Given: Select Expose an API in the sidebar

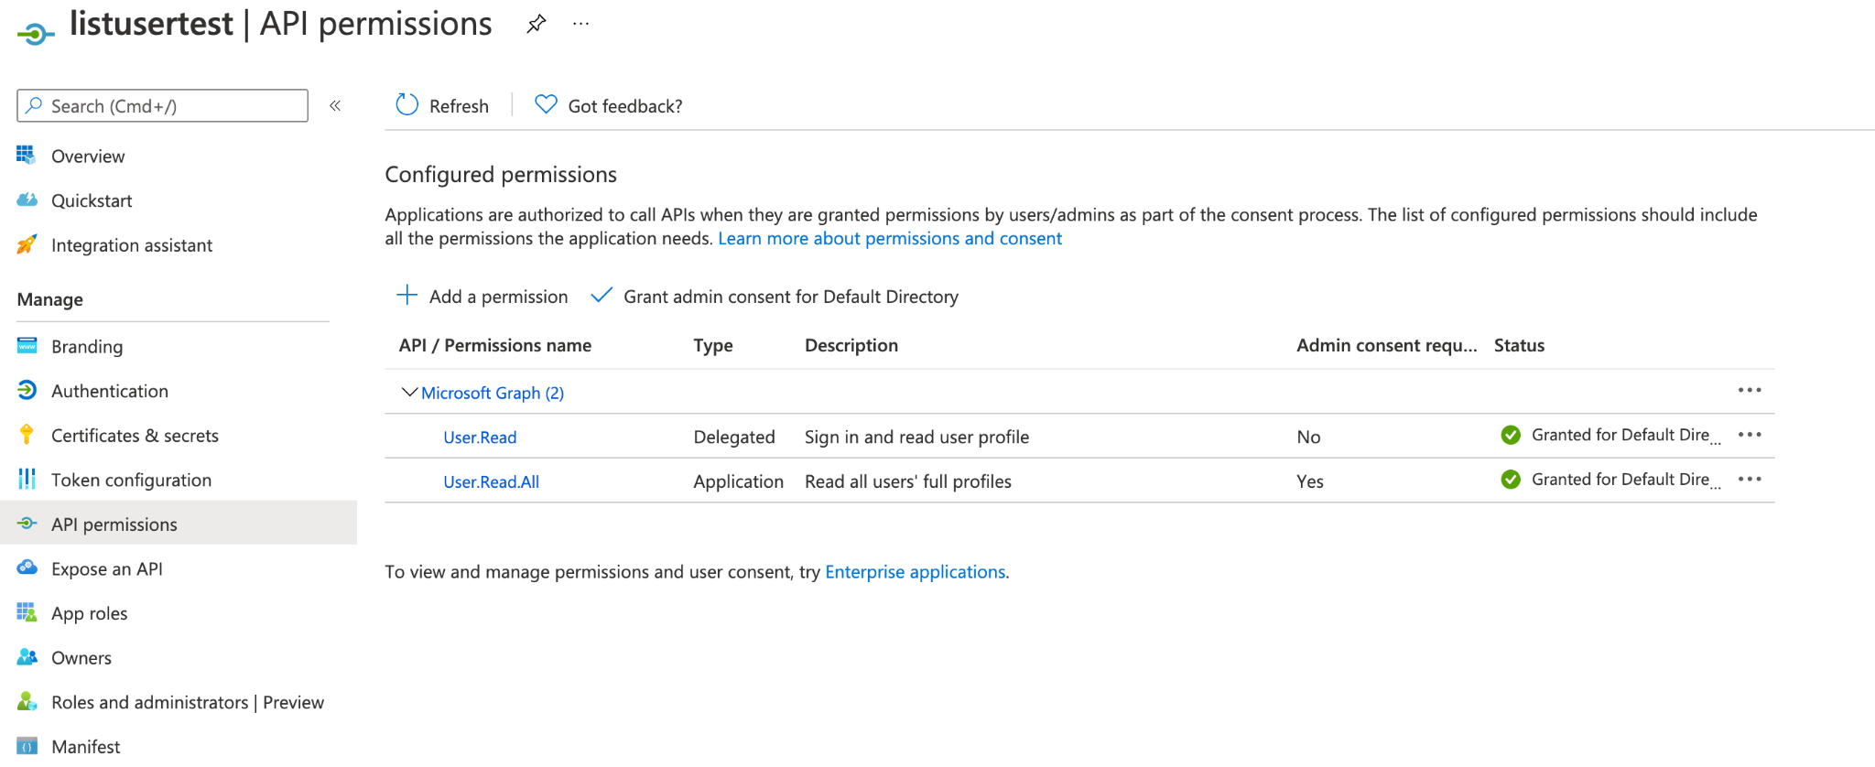Looking at the screenshot, I should pos(106,569).
